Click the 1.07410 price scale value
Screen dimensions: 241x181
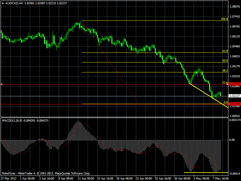[235, 17]
